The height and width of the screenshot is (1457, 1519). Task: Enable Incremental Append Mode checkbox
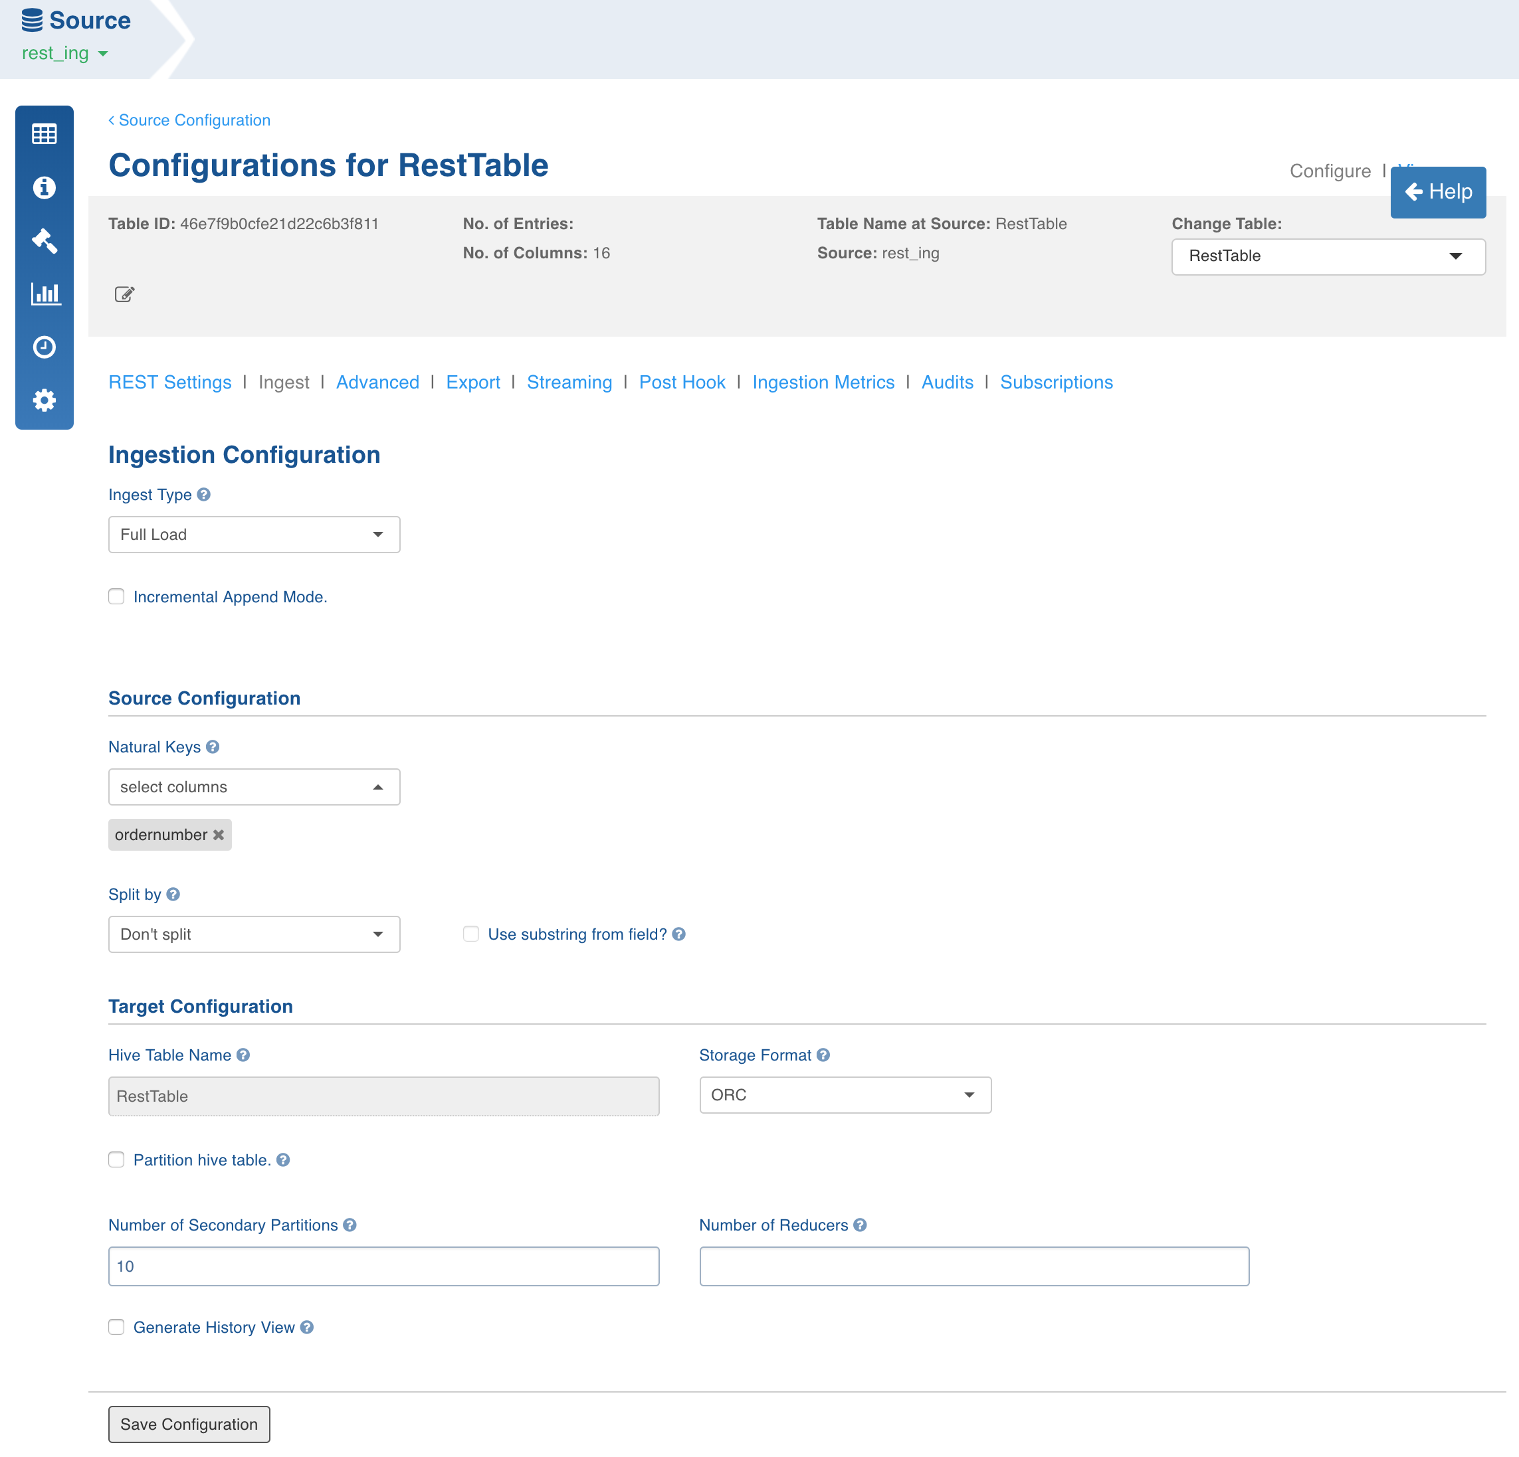pos(116,596)
